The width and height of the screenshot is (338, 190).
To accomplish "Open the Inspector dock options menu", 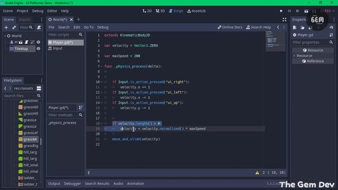I will click(334, 20).
